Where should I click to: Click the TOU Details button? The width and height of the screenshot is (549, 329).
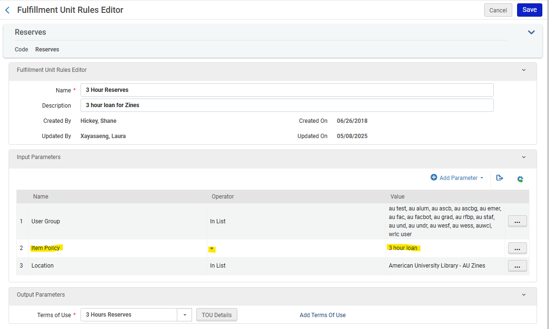click(216, 315)
